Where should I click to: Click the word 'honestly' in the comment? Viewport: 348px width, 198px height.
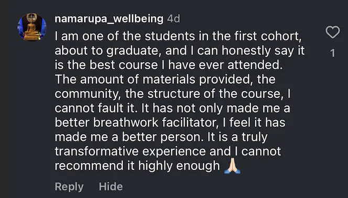[246, 51]
